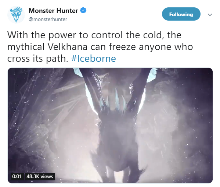This screenshot has width=220, height=187.
Task: Toggle the Following button to unfollow
Action: coord(181,14)
